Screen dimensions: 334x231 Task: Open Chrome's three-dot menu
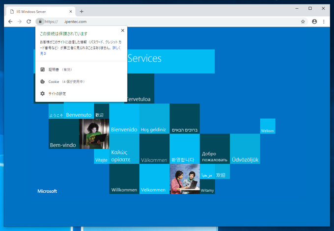324,22
